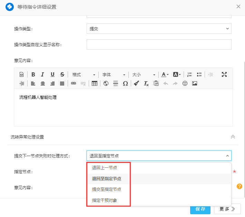Viewport: 245px width, 217px height.
Task: Insert an image via toolbar icon
Action: [195, 83]
